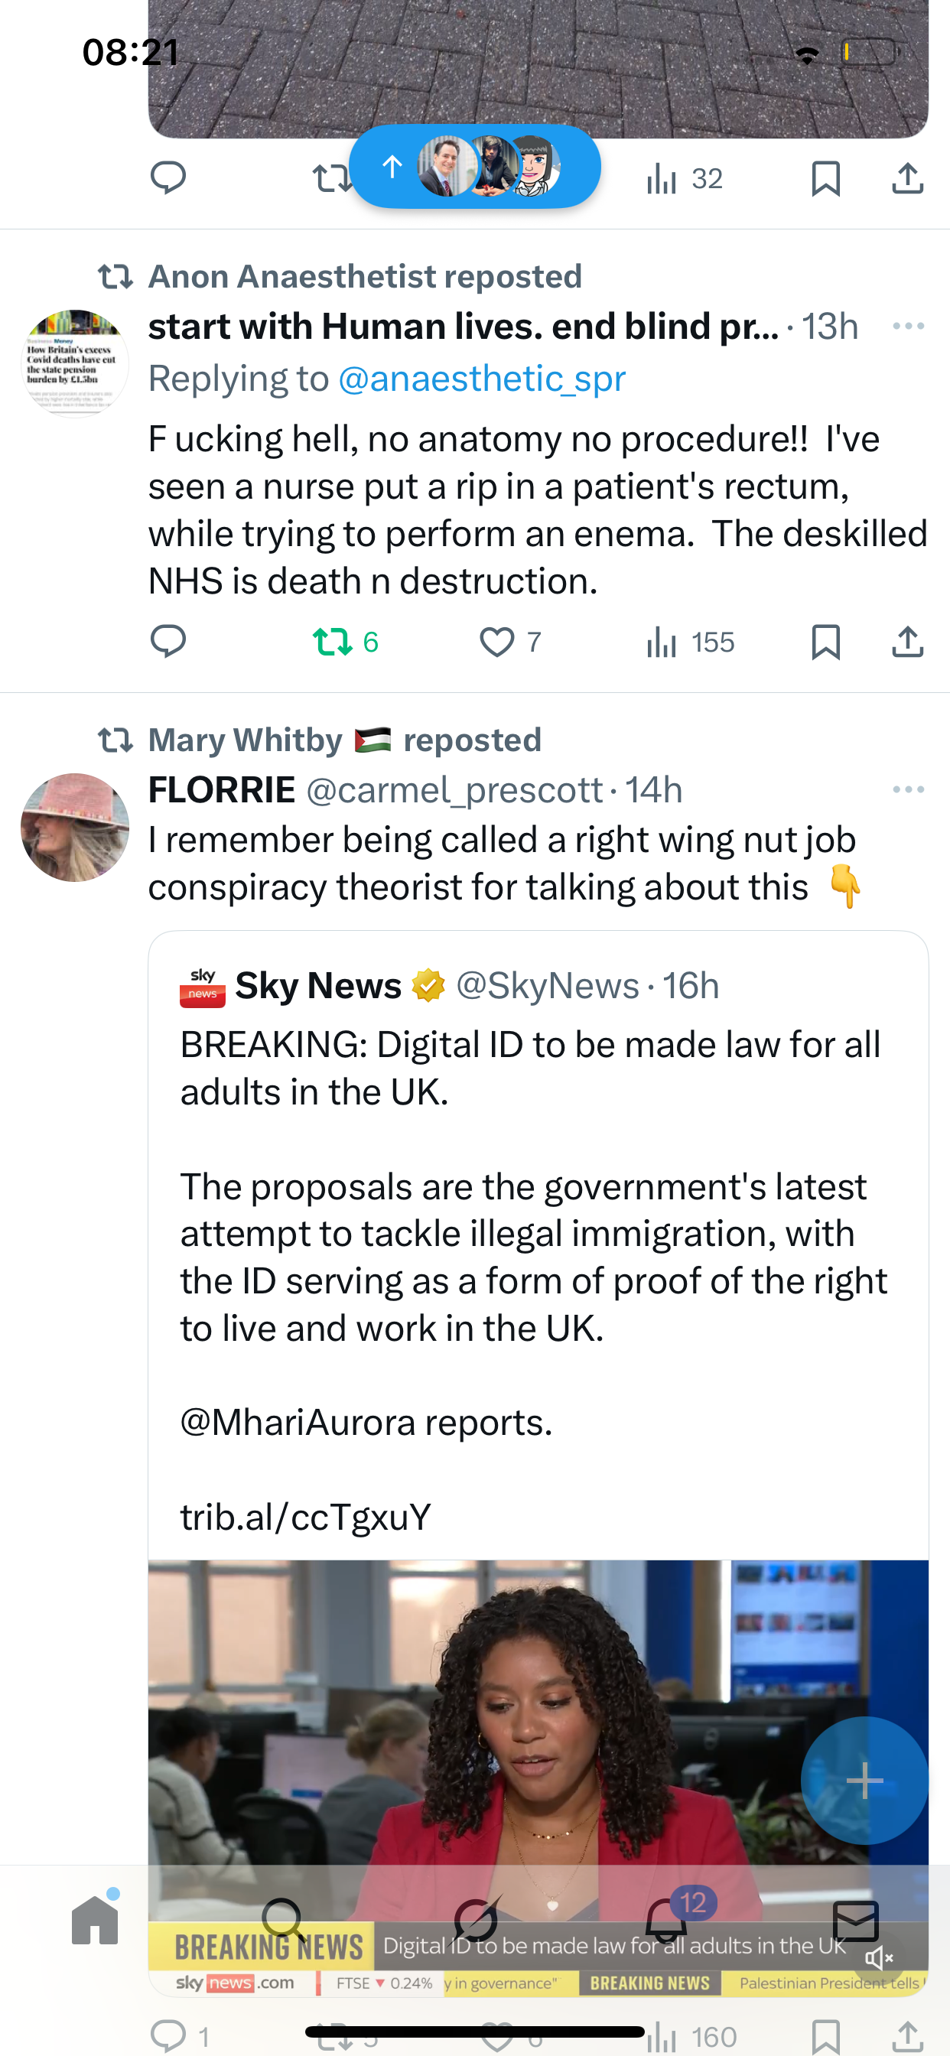Viewport: 950px width, 2056px height.
Task: Open more options for FLORRIE's post
Action: point(908,789)
